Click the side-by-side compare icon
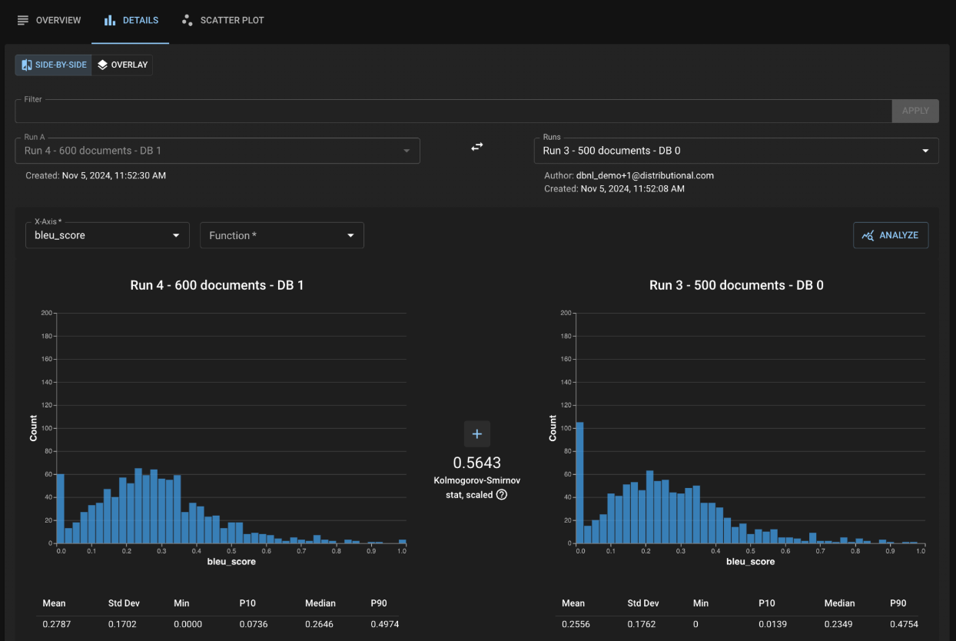The height and width of the screenshot is (641, 956). pyautogui.click(x=27, y=65)
